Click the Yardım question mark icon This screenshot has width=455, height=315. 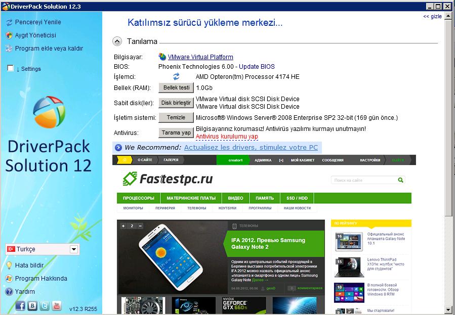click(x=9, y=292)
